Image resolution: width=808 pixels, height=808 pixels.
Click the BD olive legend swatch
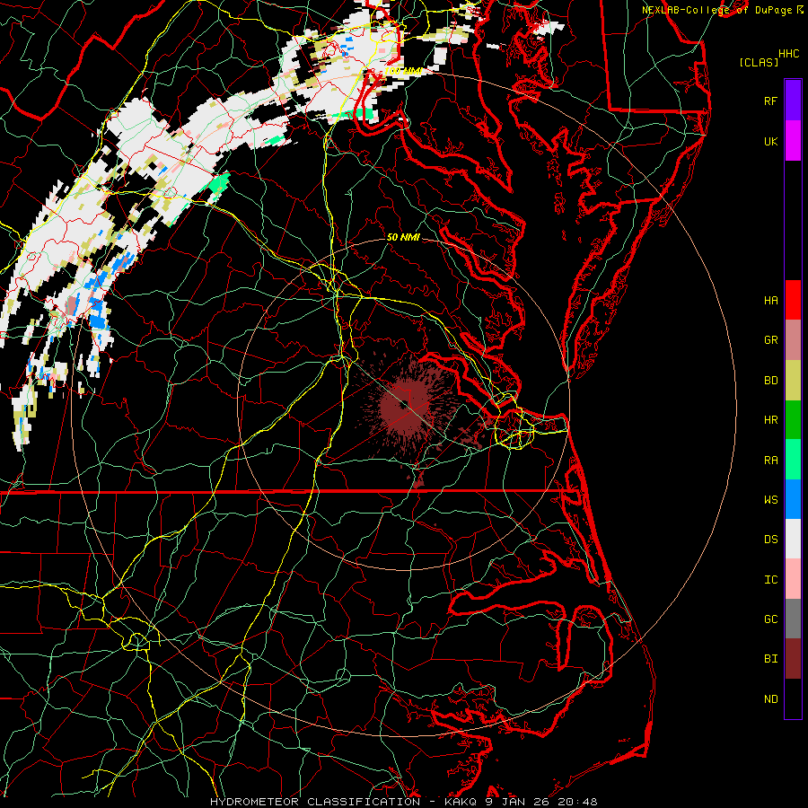(x=793, y=381)
